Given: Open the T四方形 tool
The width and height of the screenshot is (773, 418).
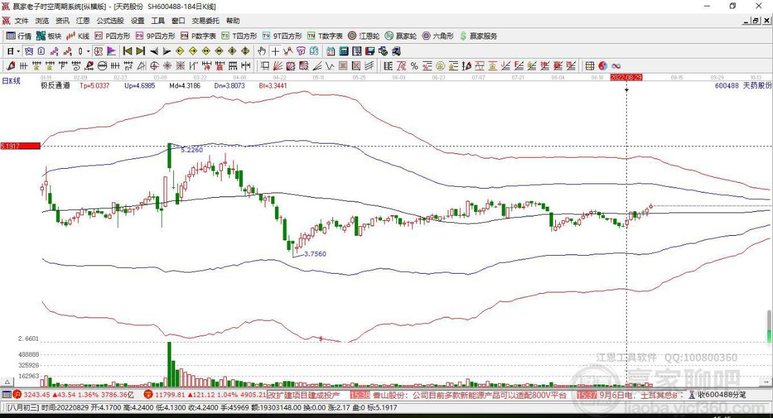Looking at the screenshot, I should click(239, 36).
